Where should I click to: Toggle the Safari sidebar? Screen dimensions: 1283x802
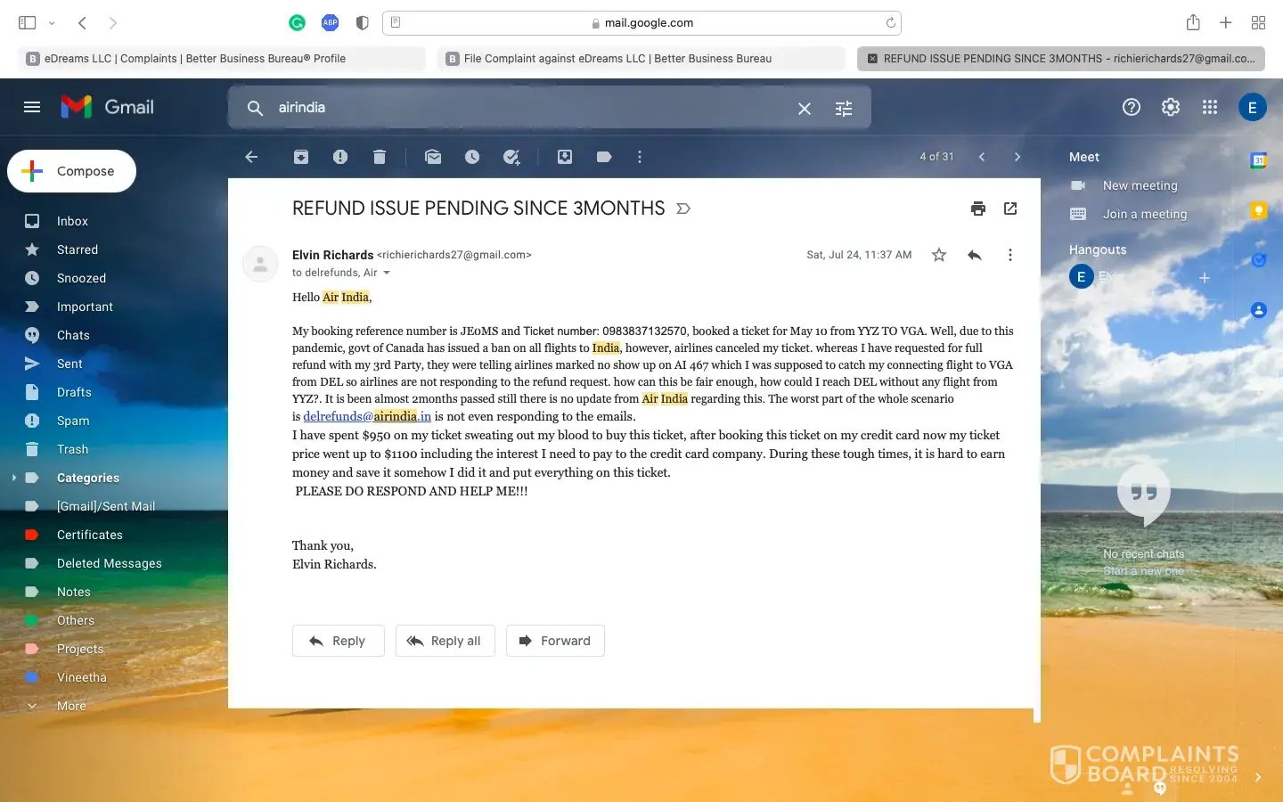click(x=27, y=23)
